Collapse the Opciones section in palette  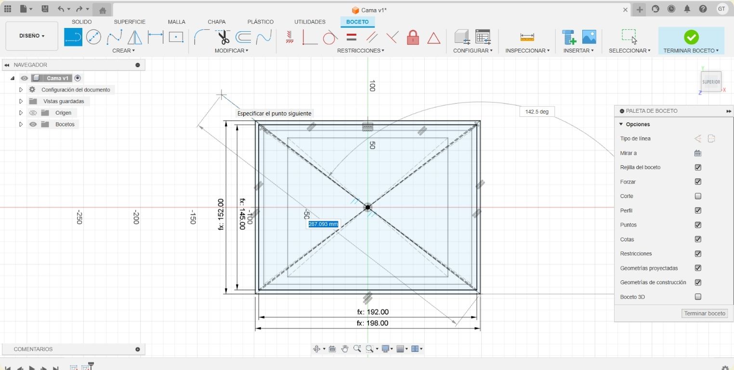pos(621,124)
